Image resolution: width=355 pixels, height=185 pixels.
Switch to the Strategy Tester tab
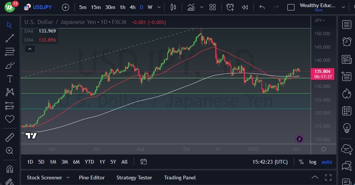pyautogui.click(x=134, y=178)
